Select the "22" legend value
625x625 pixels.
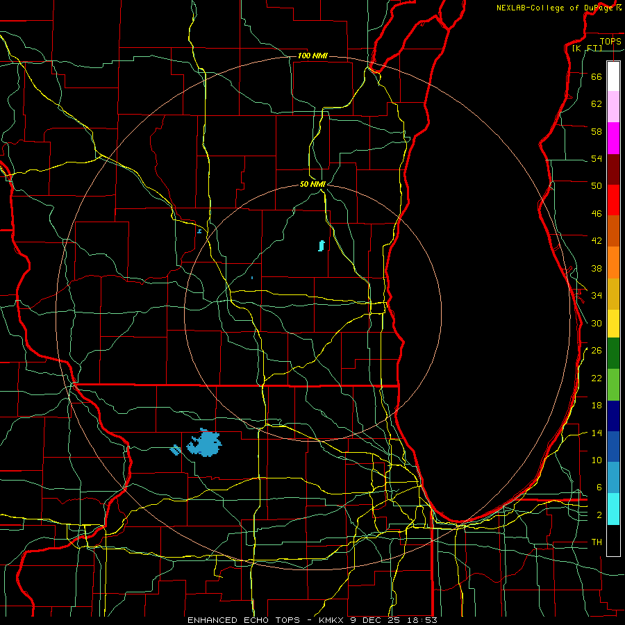[597, 378]
